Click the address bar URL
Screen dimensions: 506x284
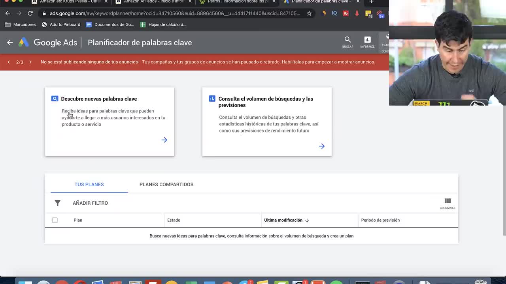pyautogui.click(x=175, y=13)
